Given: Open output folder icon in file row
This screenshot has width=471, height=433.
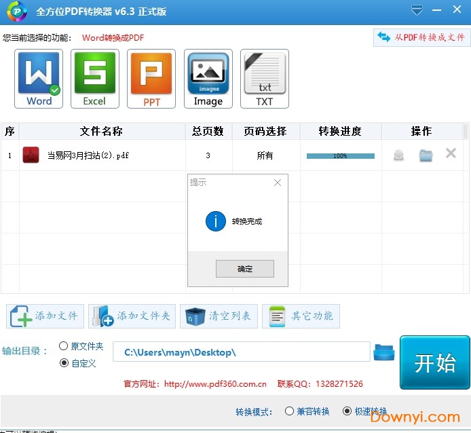Looking at the screenshot, I should click(x=426, y=155).
